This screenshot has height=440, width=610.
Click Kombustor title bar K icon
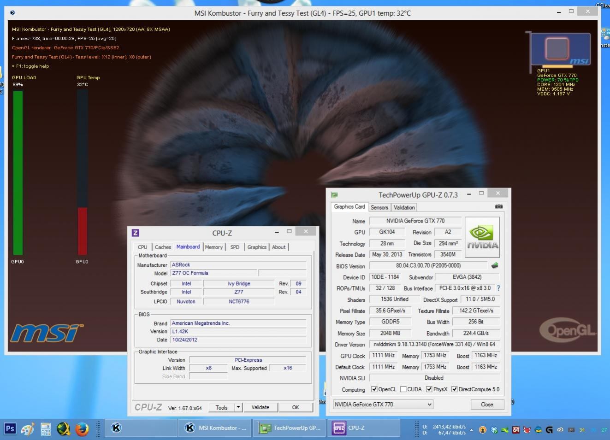12,13
